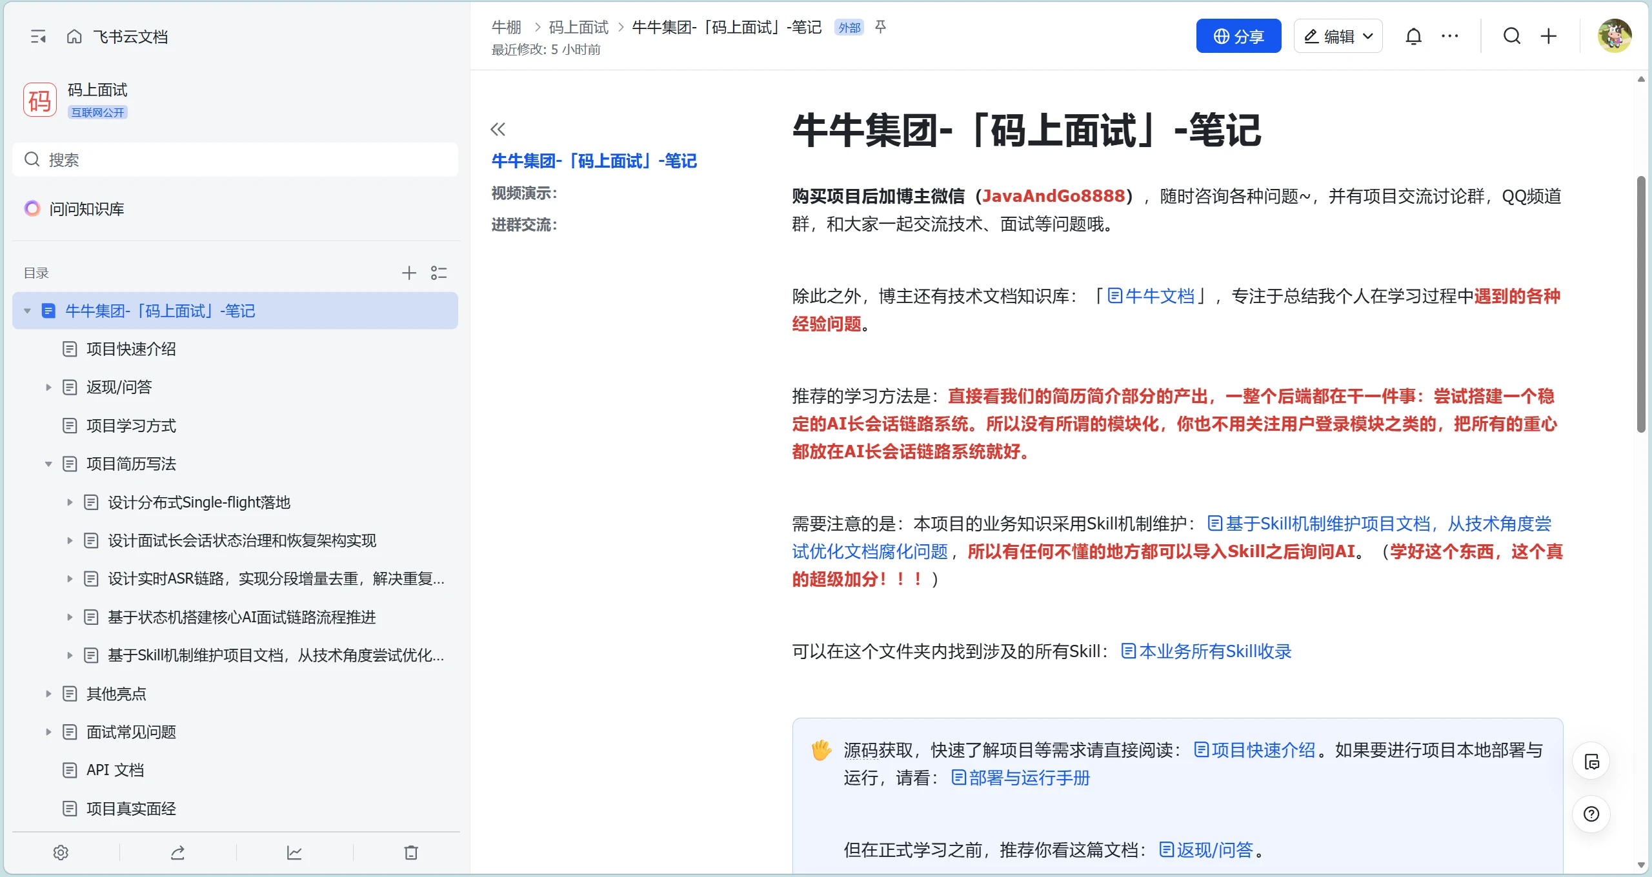Click the scrollbar down arrow
Viewport: 1652px width, 877px height.
[x=1641, y=865]
